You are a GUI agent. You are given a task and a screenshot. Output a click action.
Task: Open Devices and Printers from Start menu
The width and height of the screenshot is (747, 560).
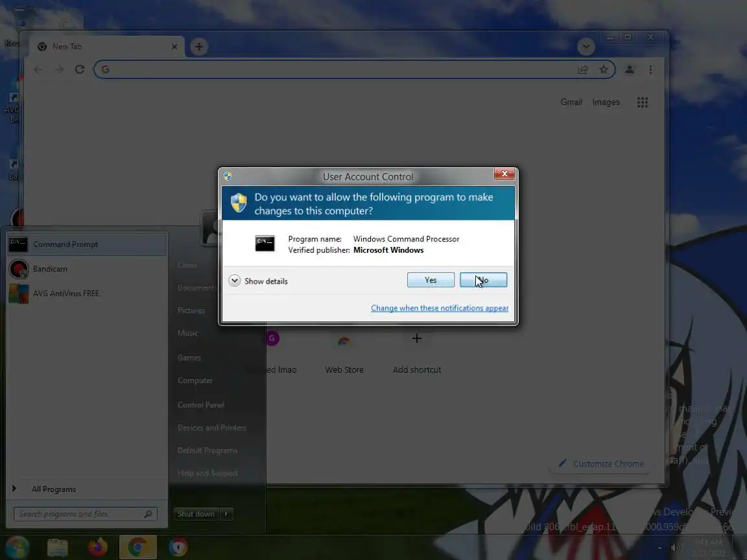pos(211,428)
